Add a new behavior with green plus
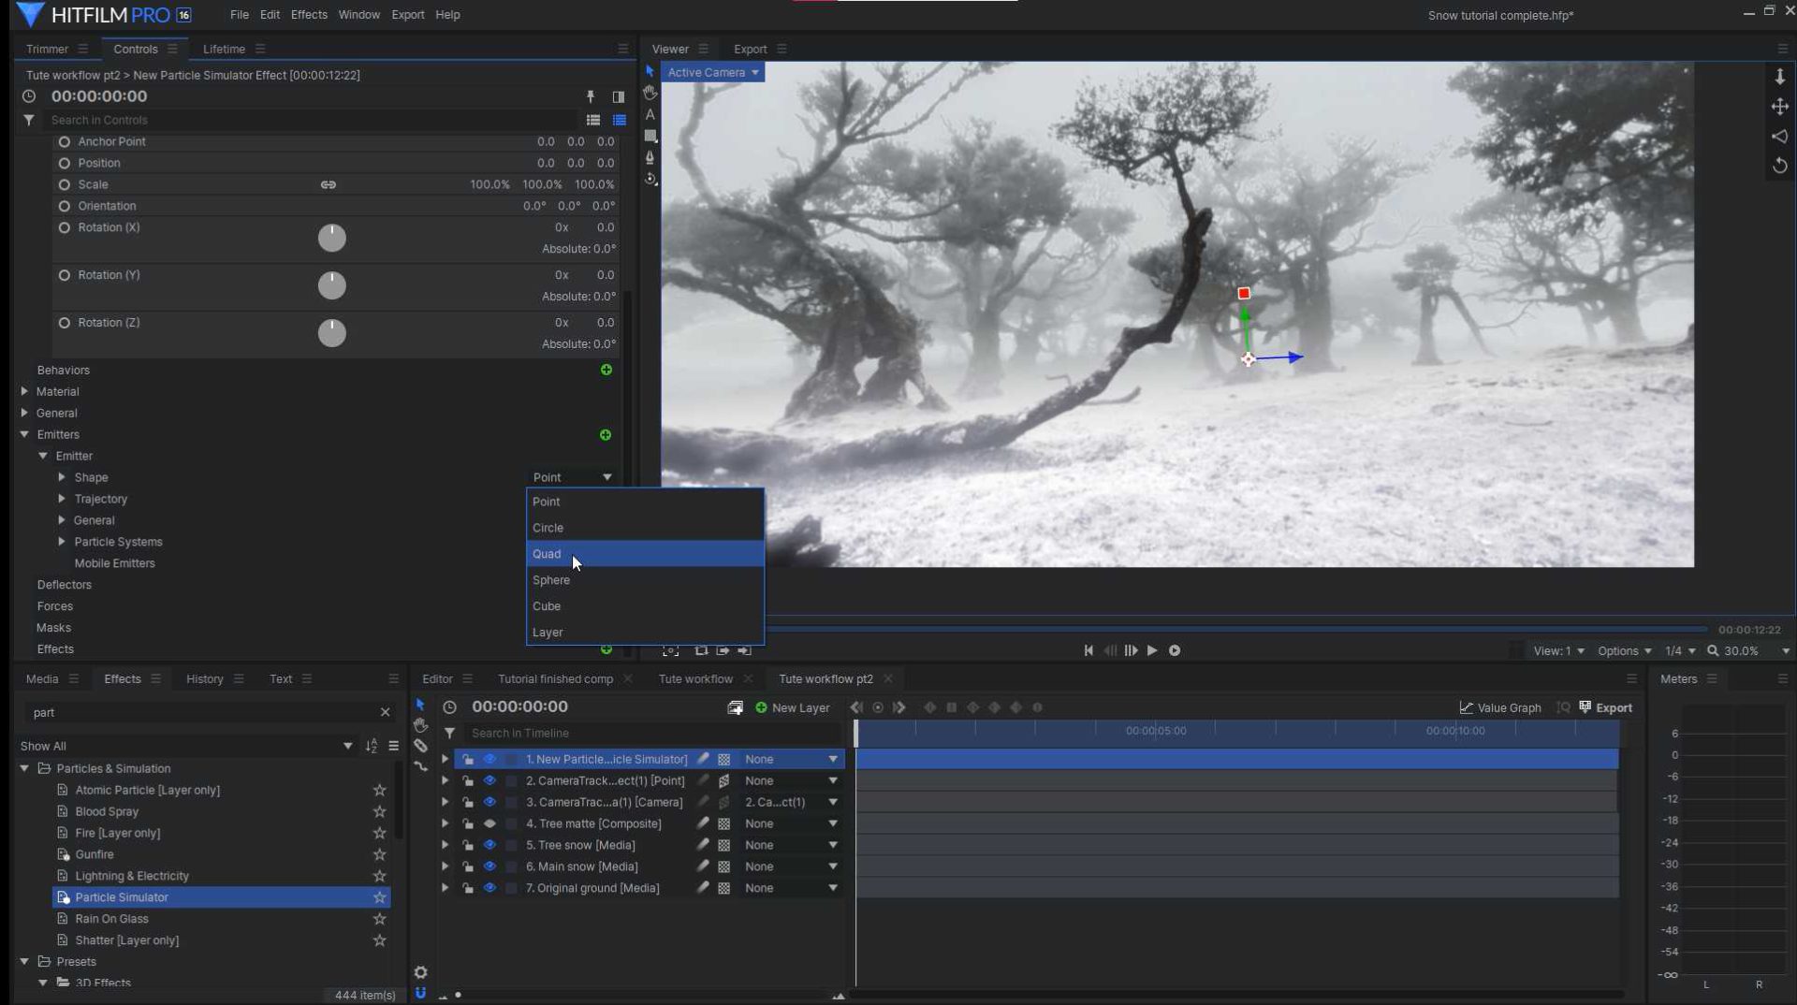The width and height of the screenshot is (1797, 1005). pyautogui.click(x=606, y=371)
